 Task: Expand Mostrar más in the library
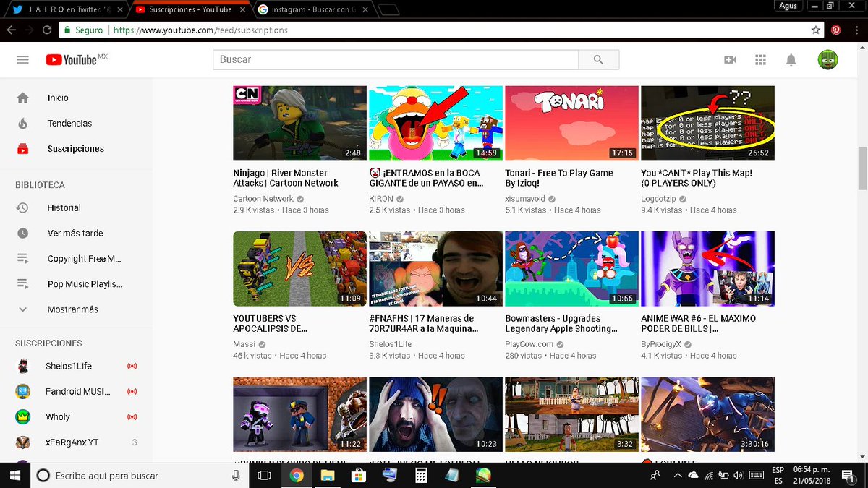tap(72, 309)
